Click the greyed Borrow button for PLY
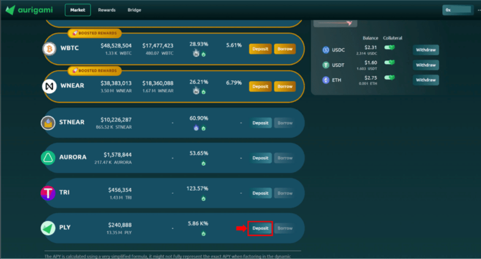This screenshot has width=481, height=259. tap(285, 228)
